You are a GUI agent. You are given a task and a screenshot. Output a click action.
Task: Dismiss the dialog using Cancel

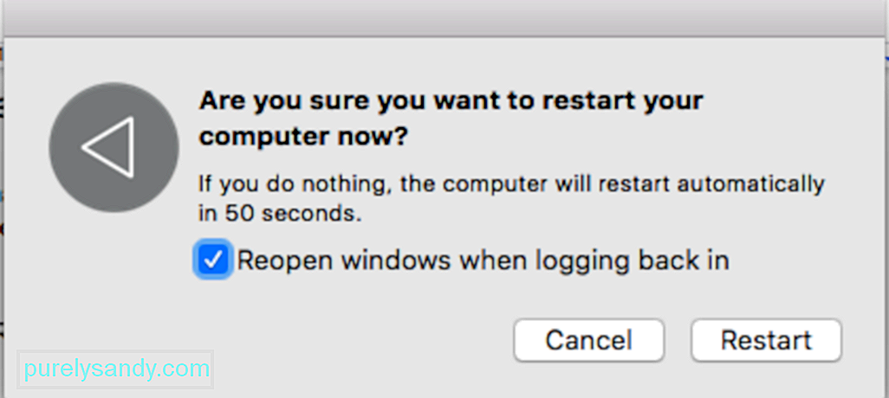point(588,340)
